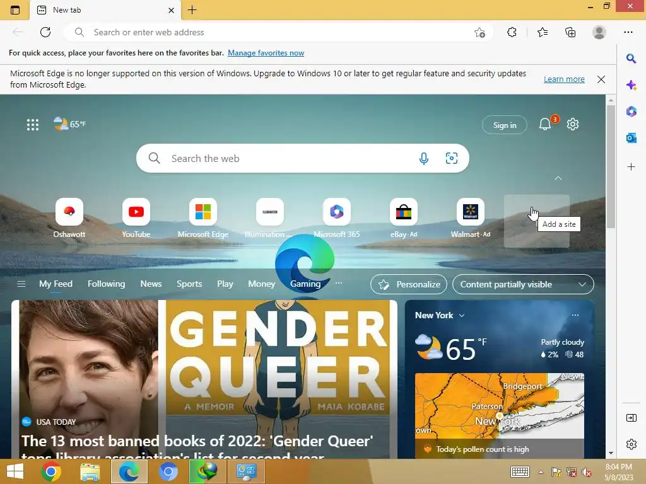The width and height of the screenshot is (646, 484).
Task: Dismiss the unsupported Windows notification bar
Action: coord(601,79)
